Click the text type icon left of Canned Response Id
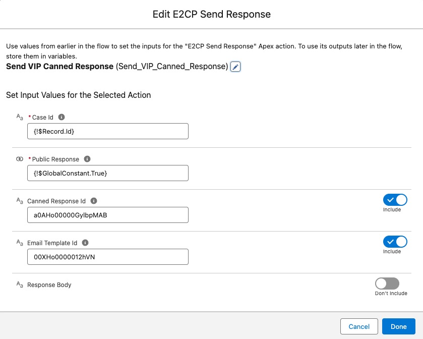This screenshot has width=423, height=339. coord(20,201)
